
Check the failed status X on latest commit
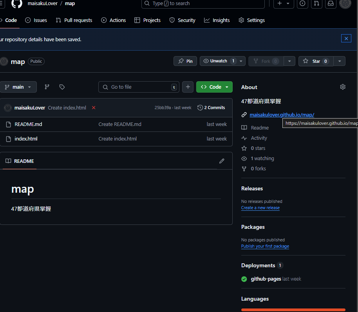coord(94,108)
